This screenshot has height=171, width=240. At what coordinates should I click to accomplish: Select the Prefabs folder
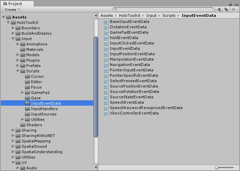click(30, 66)
